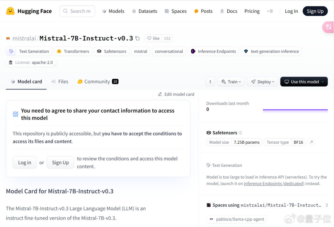
Task: Click the Spaces using section icon
Action: [208, 205]
